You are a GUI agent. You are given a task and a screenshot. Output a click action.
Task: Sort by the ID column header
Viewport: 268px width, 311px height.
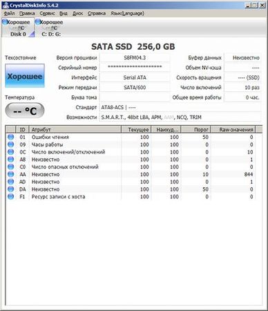click(x=22, y=129)
